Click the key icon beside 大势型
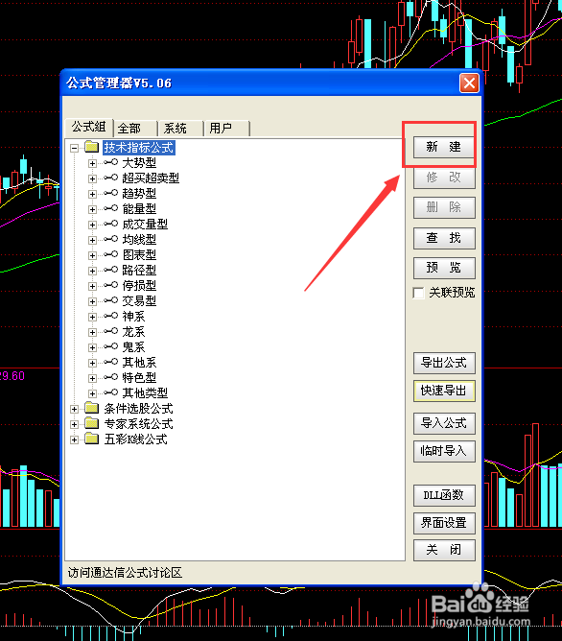This screenshot has height=641, width=562. pos(110,162)
